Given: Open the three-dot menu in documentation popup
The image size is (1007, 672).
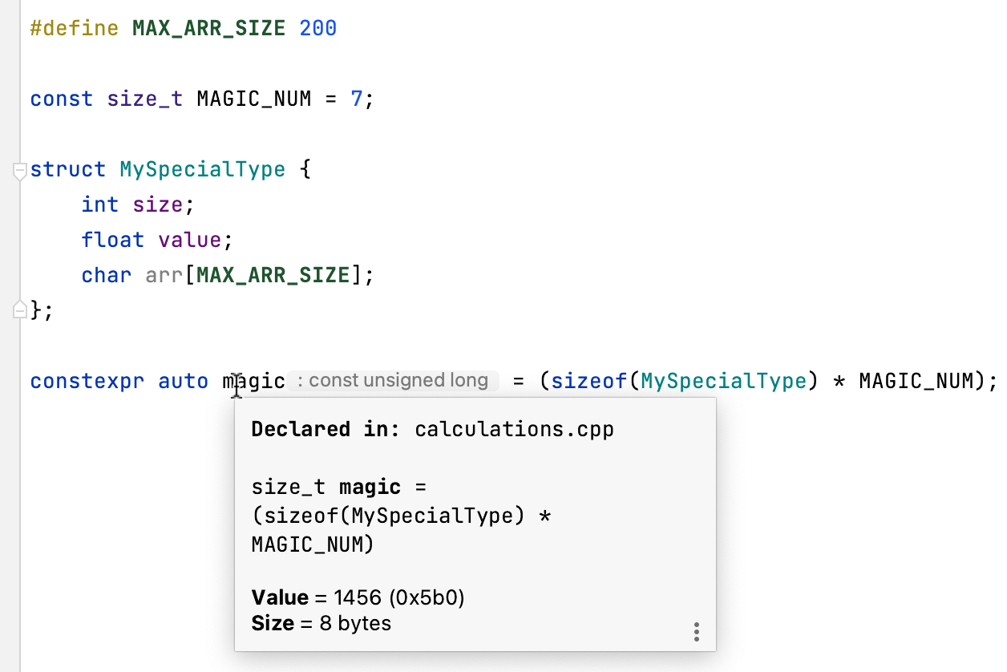Looking at the screenshot, I should point(696,632).
